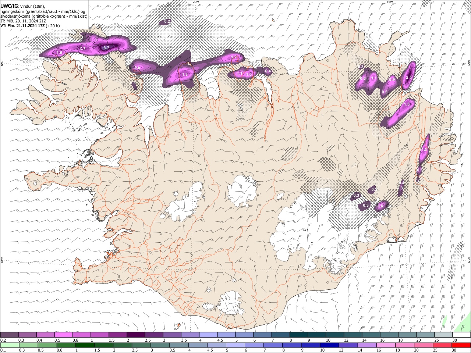Image resolution: width=471 pixels, height=353 pixels.
Task: Click the 0.2 label under the upper legend
Action: pos(3,340)
